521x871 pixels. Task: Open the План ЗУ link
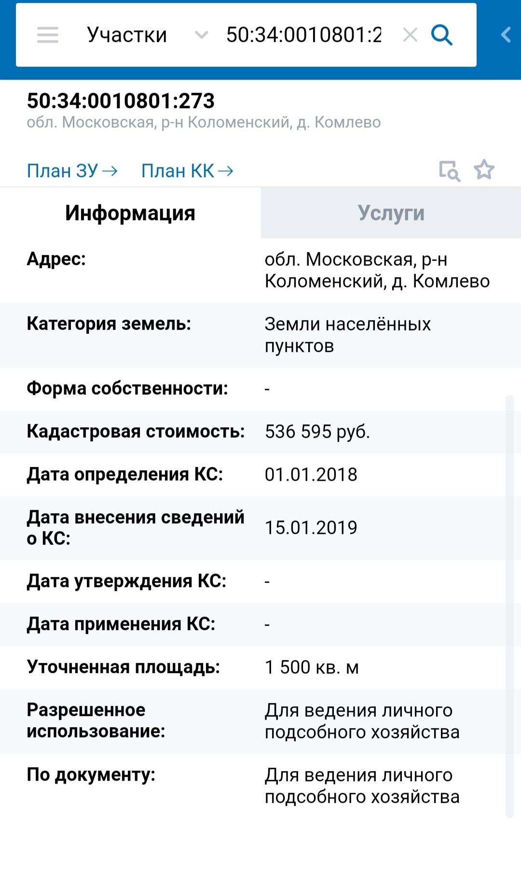tap(63, 171)
